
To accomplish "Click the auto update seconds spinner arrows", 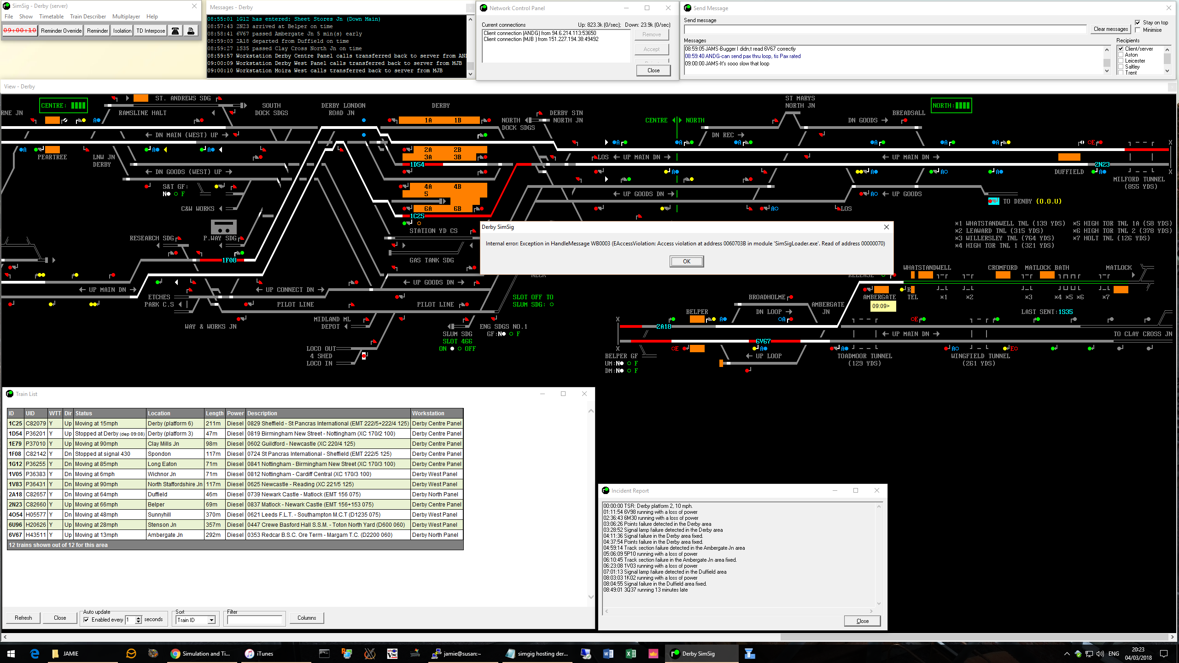I will [x=138, y=620].
